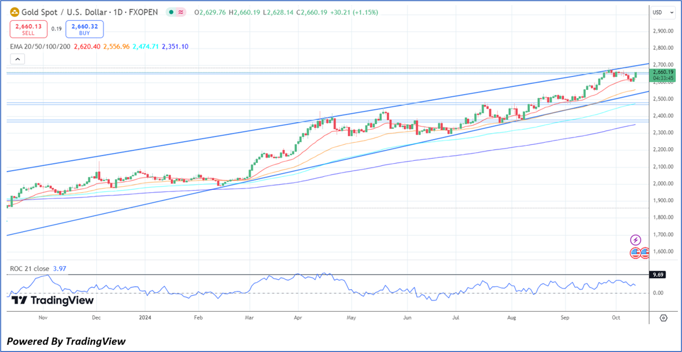Image resolution: width=682 pixels, height=352 pixels.
Task: Collapse the indicator legend with the chevron
Action: tap(17, 59)
